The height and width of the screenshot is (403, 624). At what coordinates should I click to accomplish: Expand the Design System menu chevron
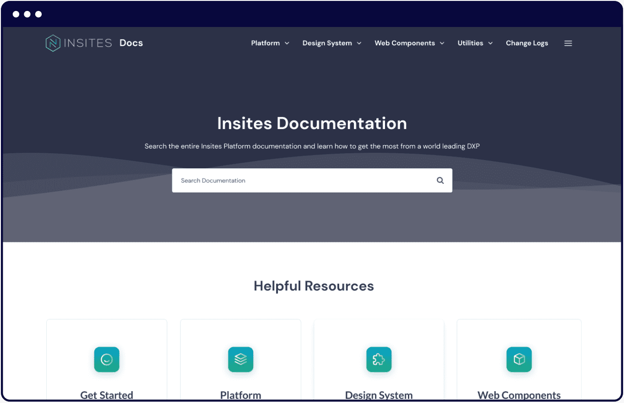coord(359,43)
